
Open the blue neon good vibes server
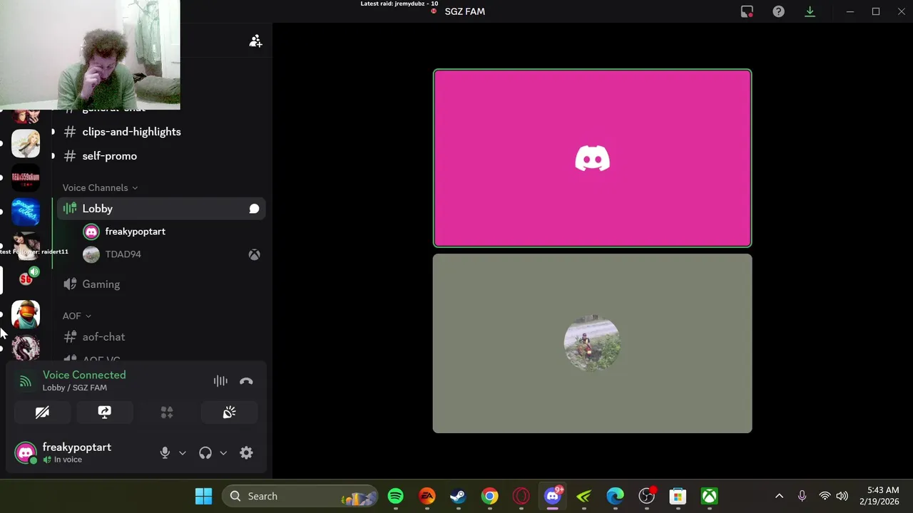click(x=26, y=212)
